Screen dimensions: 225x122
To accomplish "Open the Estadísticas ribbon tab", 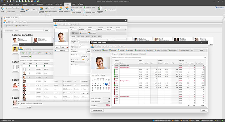I will click(x=40, y=4).
